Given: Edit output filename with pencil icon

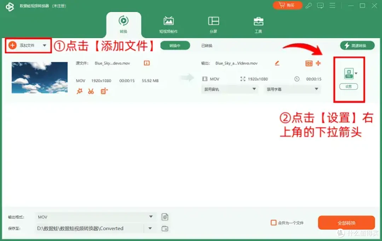Looking at the screenshot, I should tap(277, 63).
